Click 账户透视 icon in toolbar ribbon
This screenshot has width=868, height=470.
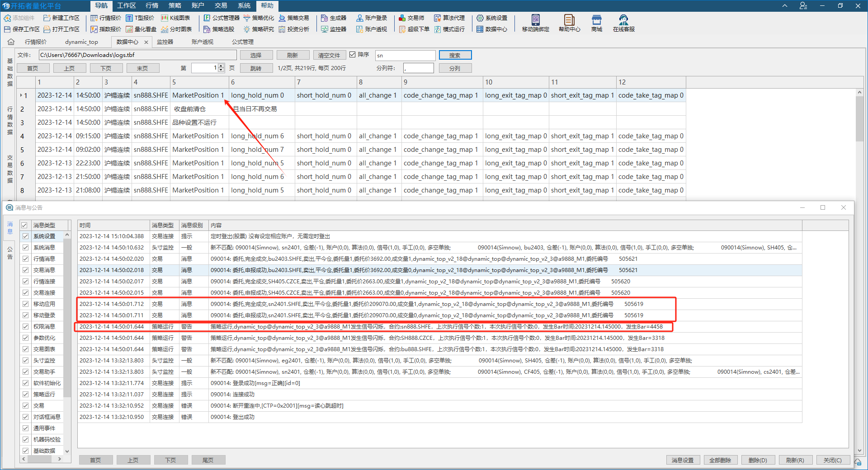pyautogui.click(x=372, y=29)
